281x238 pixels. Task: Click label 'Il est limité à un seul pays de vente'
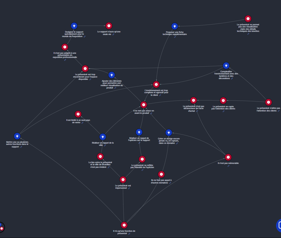point(78,121)
